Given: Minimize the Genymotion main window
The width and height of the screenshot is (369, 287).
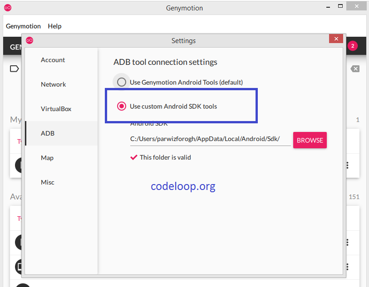Looking at the screenshot, I should pyautogui.click(x=328, y=7).
